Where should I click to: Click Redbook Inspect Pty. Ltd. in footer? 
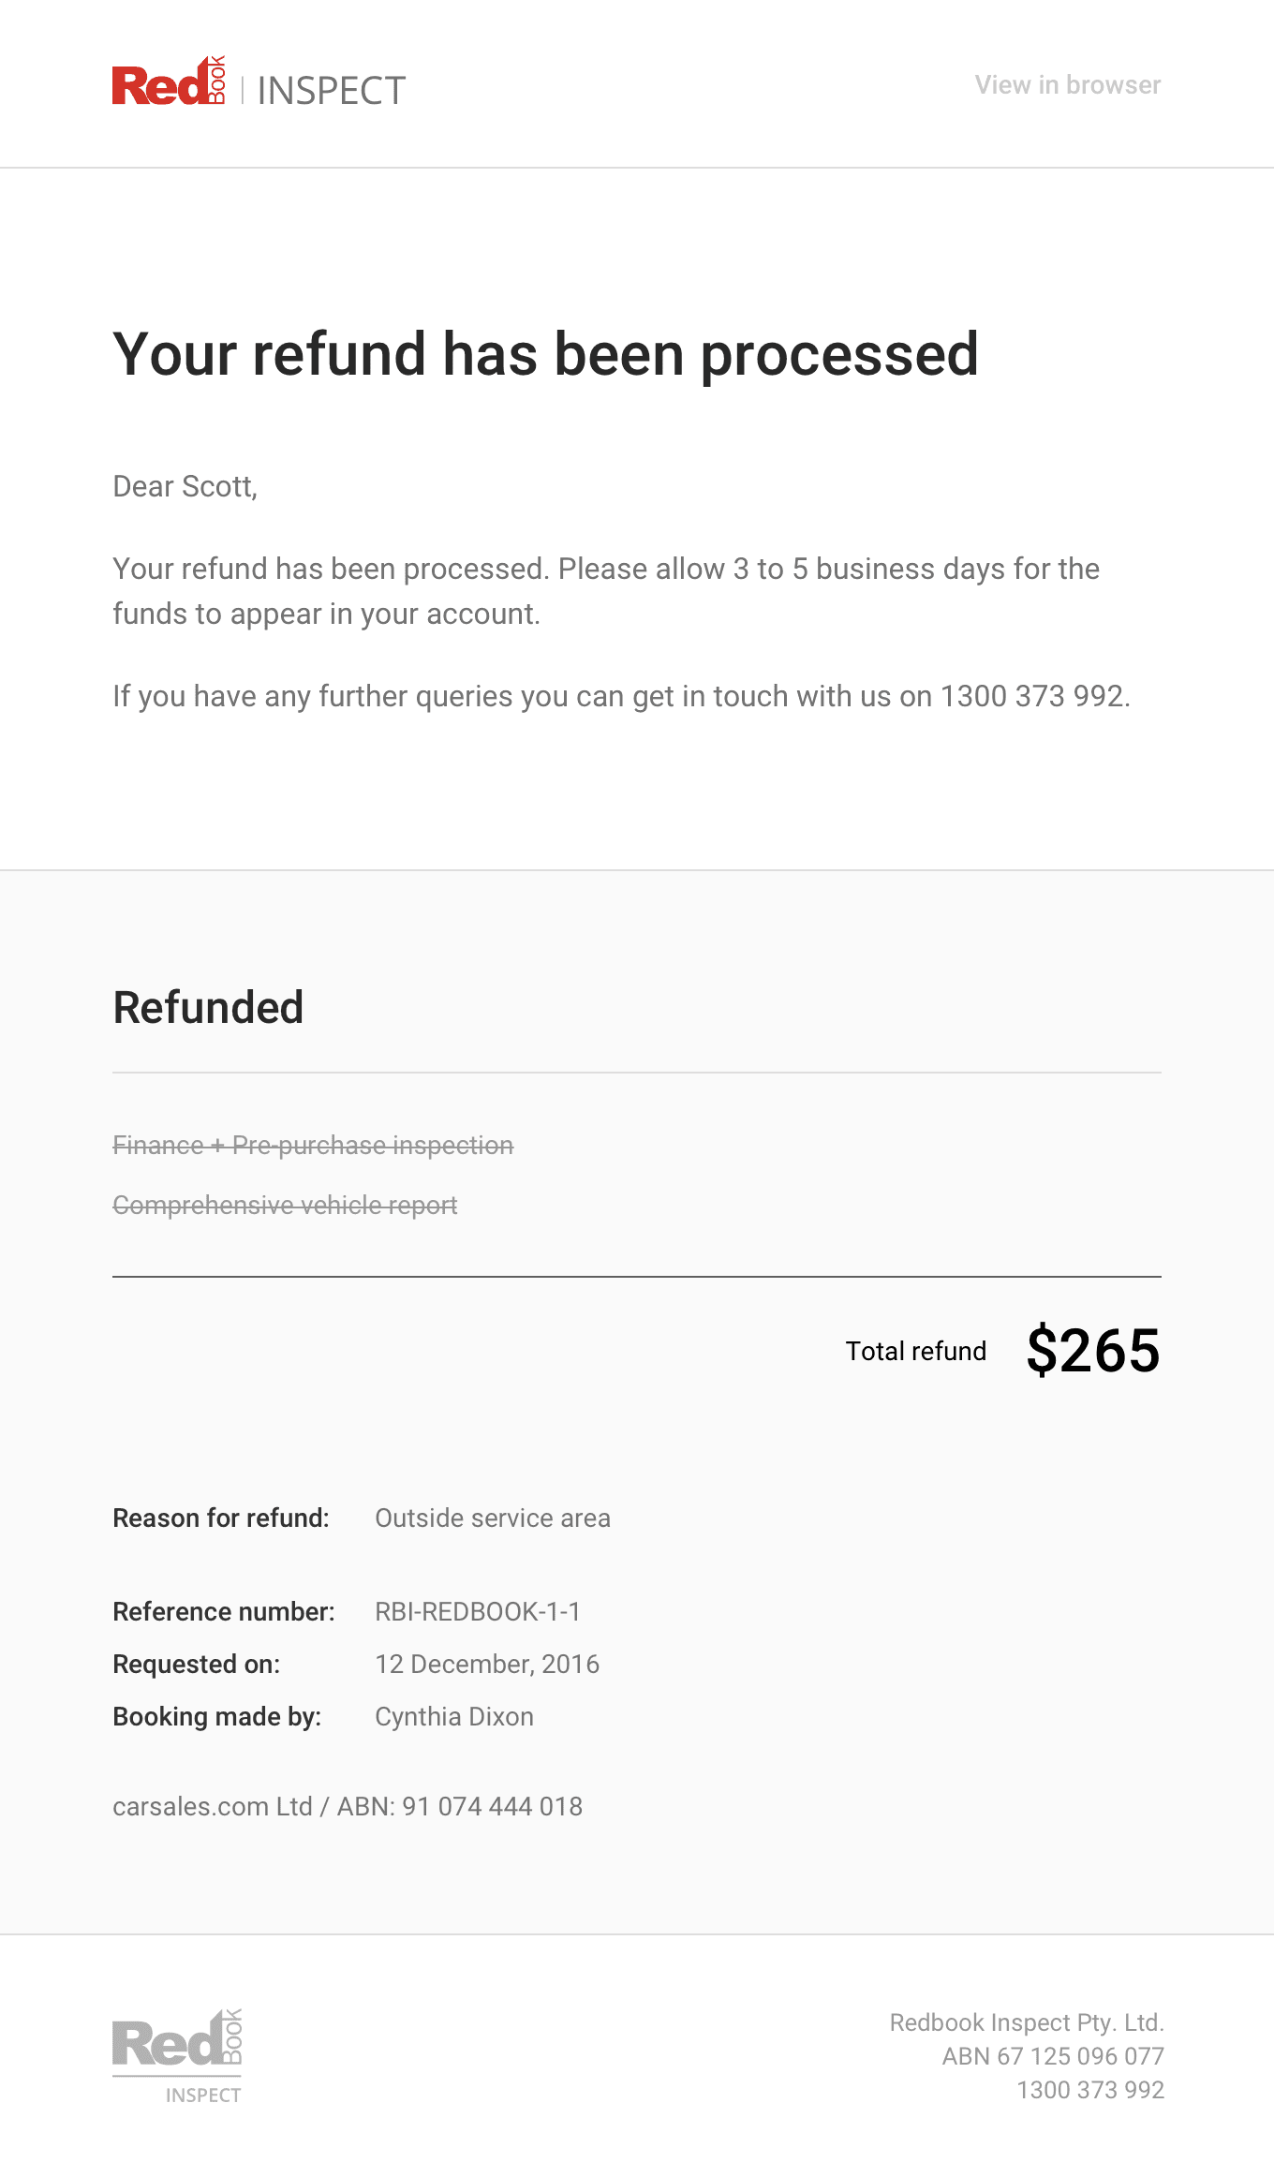1026,2022
